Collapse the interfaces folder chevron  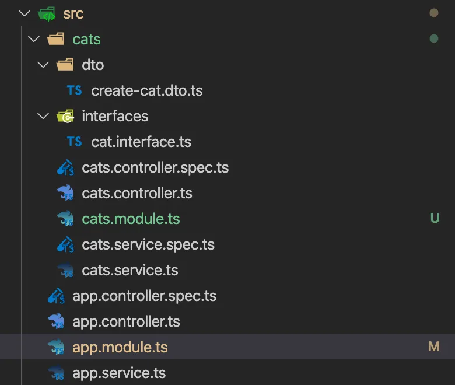(43, 116)
